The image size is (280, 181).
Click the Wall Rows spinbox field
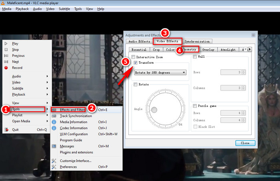231,72
